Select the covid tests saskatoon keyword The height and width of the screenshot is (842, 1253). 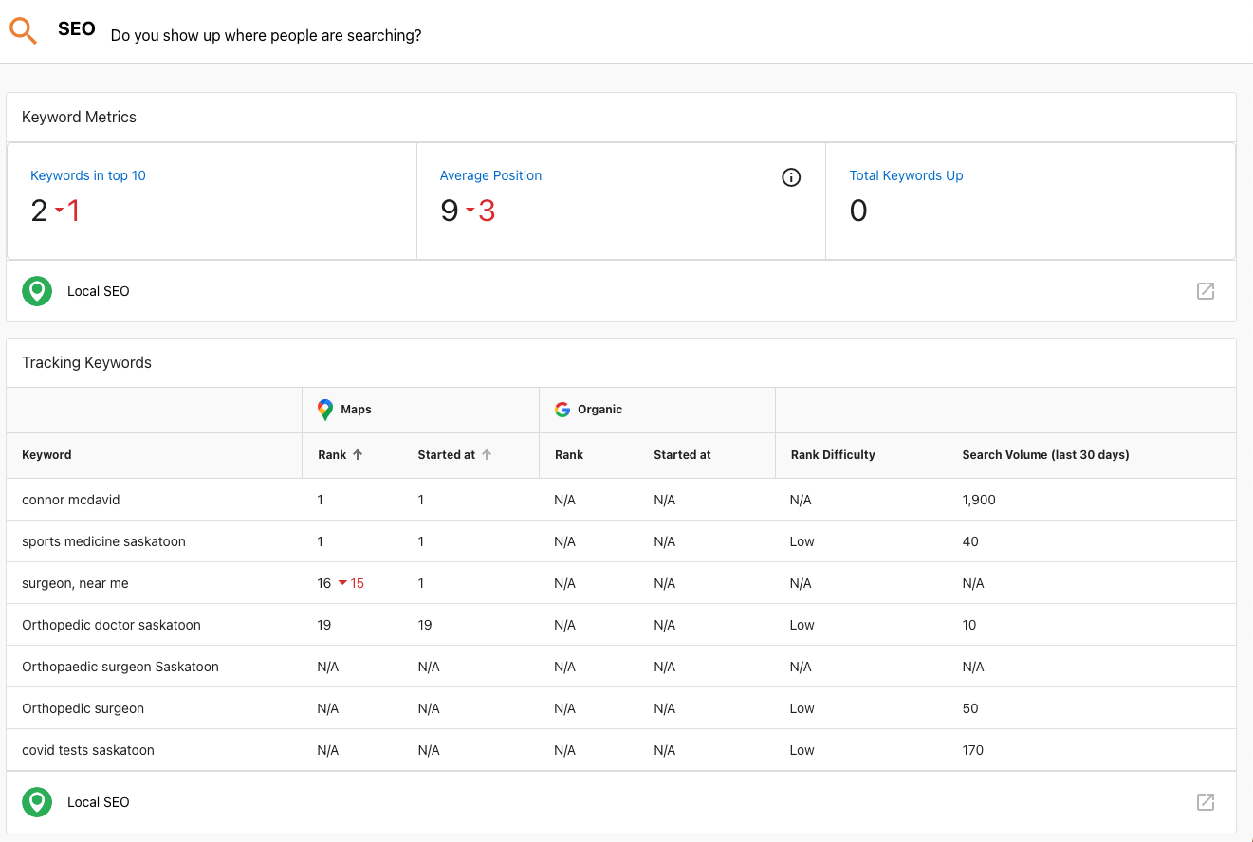(88, 750)
